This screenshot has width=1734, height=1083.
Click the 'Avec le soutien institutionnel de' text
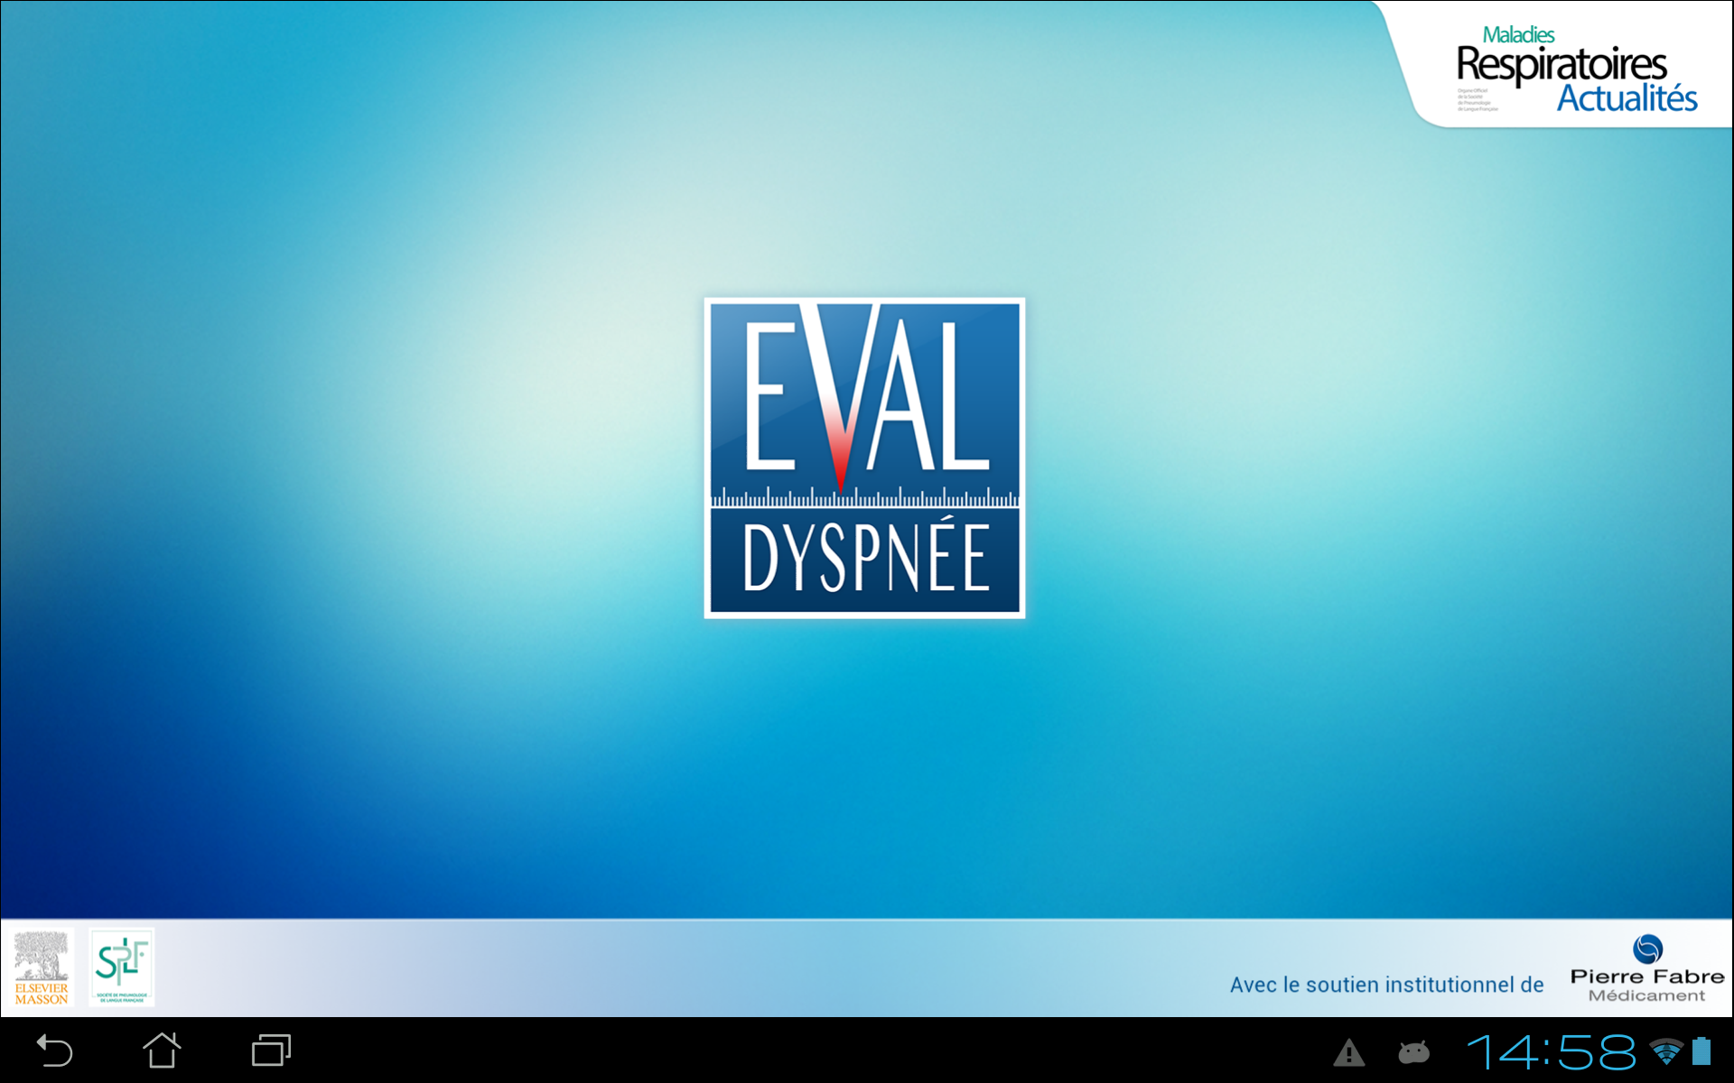point(1386,985)
